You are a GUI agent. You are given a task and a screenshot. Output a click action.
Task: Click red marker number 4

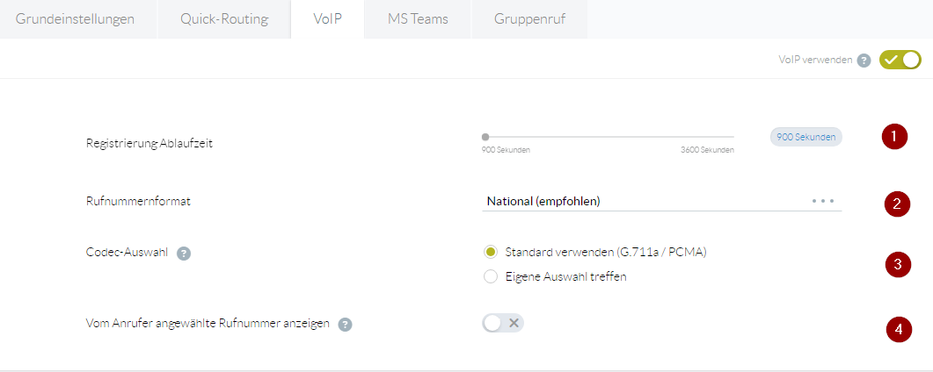pyautogui.click(x=899, y=330)
